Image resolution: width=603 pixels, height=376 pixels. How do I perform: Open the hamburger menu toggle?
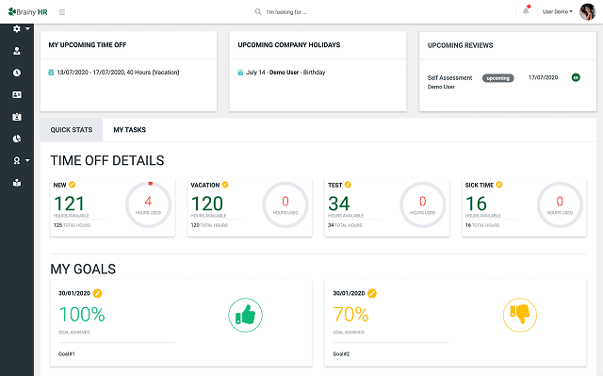coord(62,12)
